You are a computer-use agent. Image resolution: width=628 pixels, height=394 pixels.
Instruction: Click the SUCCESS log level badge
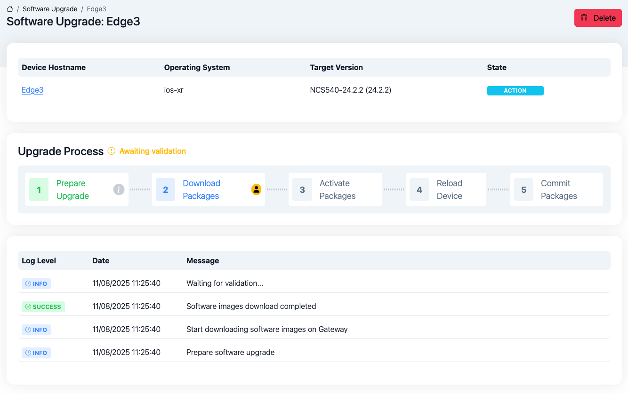point(43,307)
